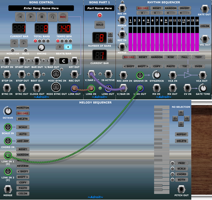Viewport: 212px width, 200px height.
Task: Click the BEAT OUT jack
Action: click(x=37, y=74)
